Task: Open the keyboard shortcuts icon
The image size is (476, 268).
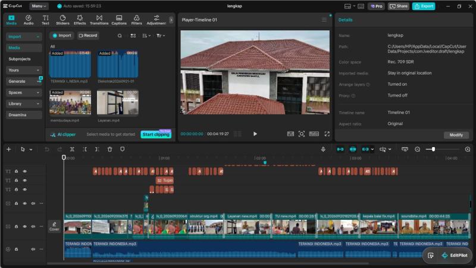Action: click(361, 6)
